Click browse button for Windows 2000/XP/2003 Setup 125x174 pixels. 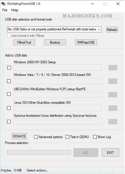pos(113,68)
